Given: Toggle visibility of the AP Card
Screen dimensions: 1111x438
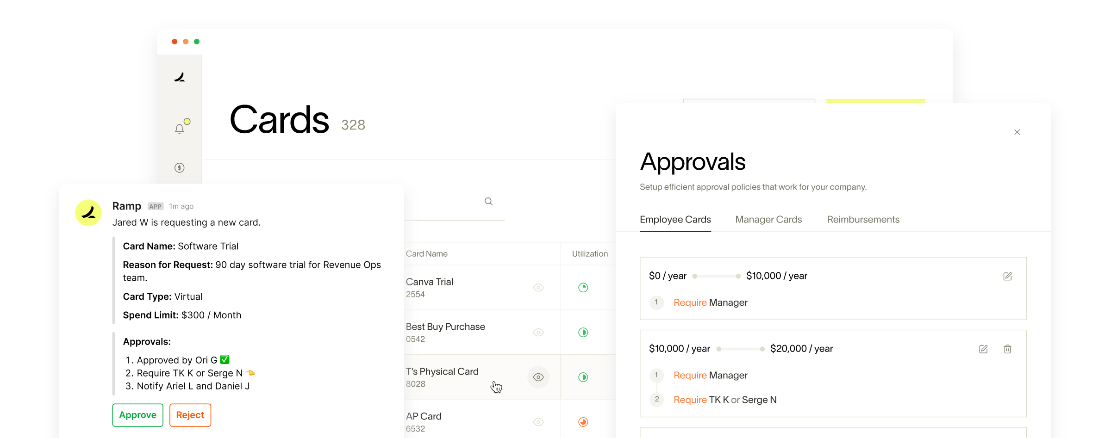Looking at the screenshot, I should click(x=538, y=422).
